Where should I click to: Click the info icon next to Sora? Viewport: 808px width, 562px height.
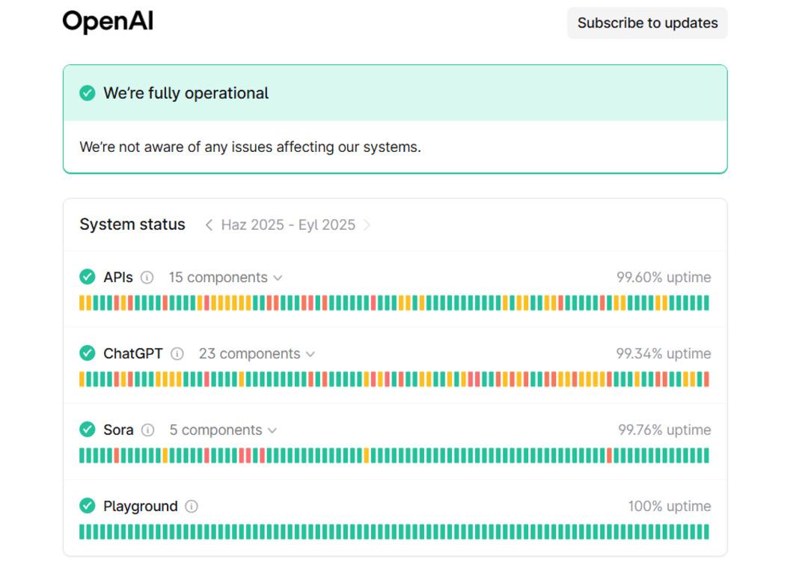point(148,430)
